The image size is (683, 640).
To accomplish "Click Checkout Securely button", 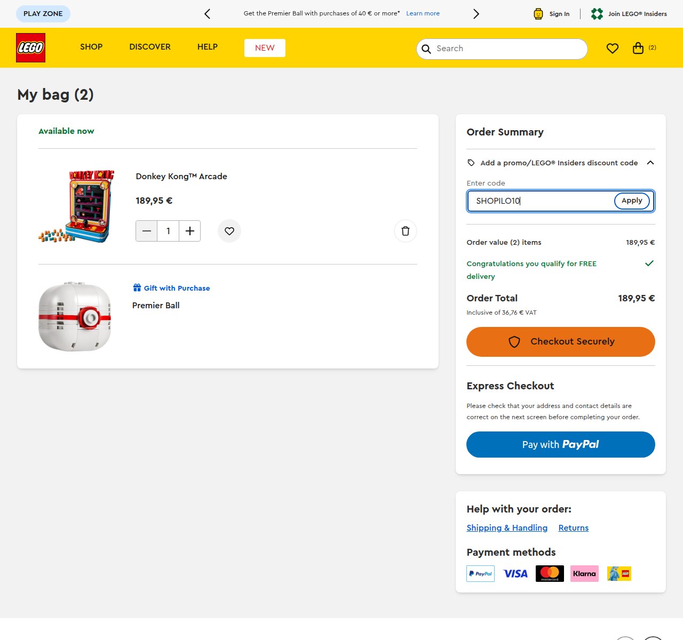I will 561,342.
